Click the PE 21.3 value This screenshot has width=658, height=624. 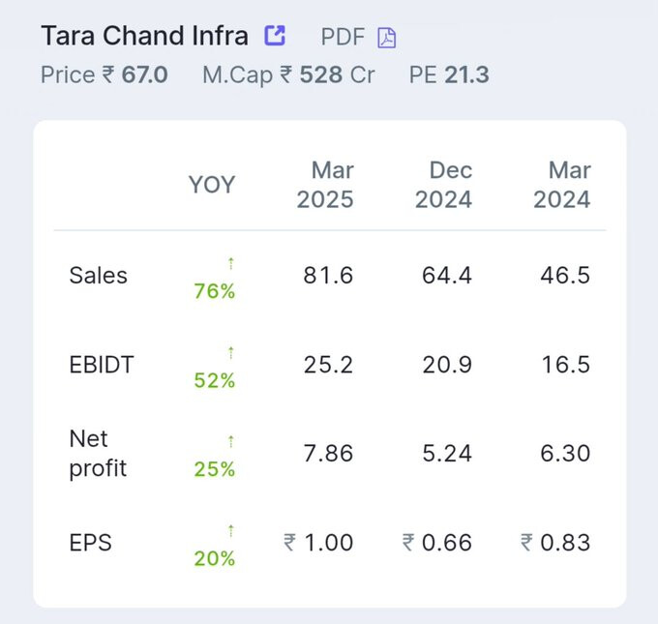449,75
